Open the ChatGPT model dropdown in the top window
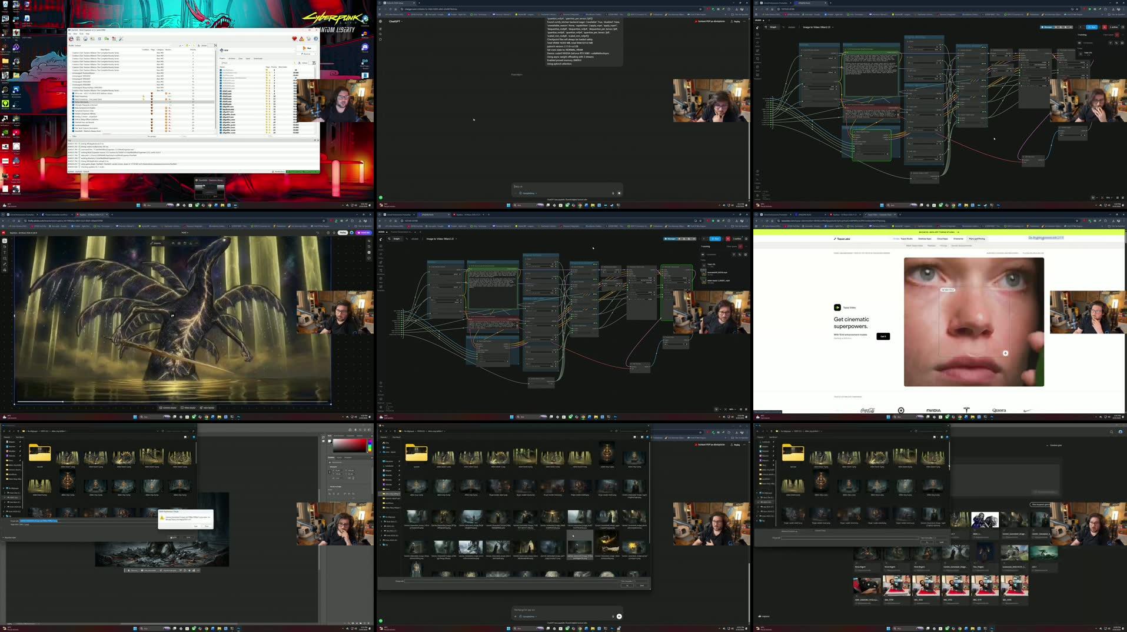The width and height of the screenshot is (1127, 632). tap(395, 21)
